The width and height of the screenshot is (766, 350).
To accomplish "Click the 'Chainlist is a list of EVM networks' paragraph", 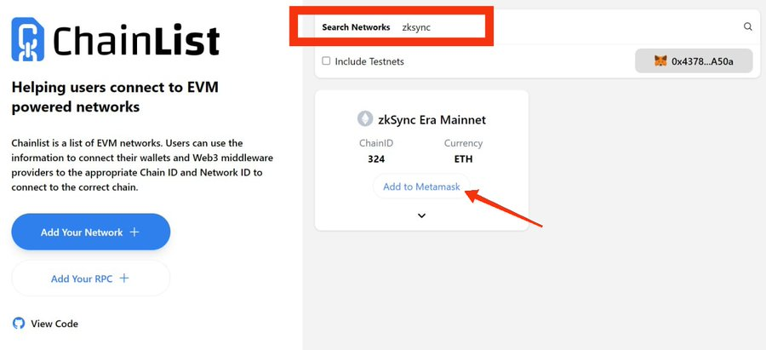I will tap(142, 165).
